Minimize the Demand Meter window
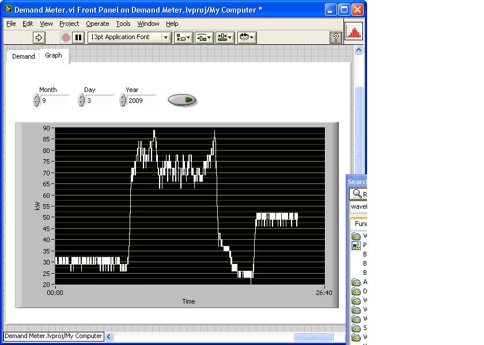Image resolution: width=484 pixels, height=345 pixels. tap(330, 10)
